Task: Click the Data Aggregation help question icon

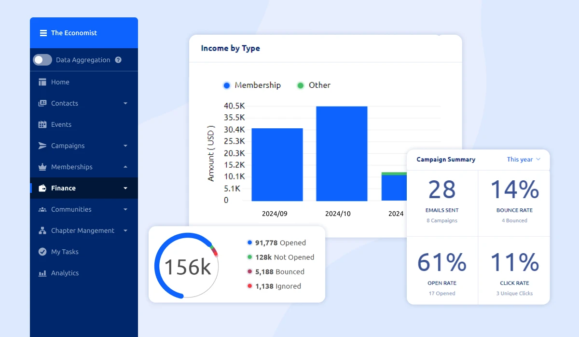Action: 118,60
